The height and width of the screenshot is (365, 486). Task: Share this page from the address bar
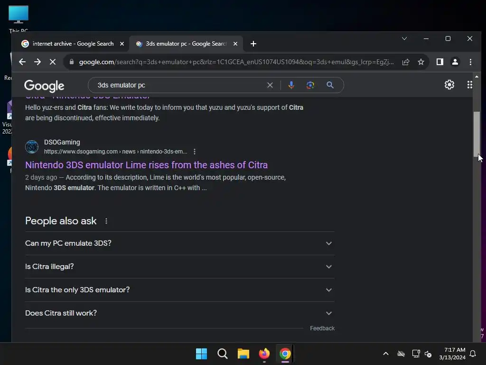405,62
